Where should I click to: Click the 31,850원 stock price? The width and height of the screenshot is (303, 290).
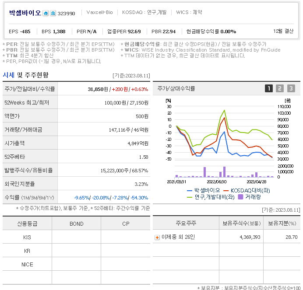98,89
